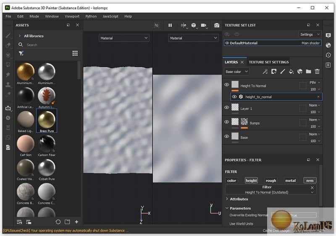Hide the Height To Normal layer
The width and height of the screenshot is (336, 236).
point(226,85)
